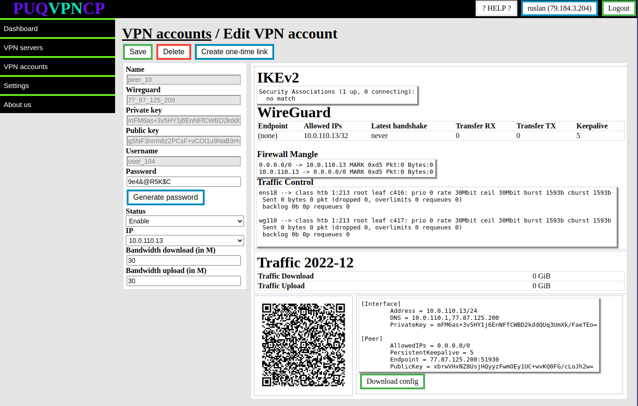Image resolution: width=638 pixels, height=406 pixels.
Task: Open About us page
Action: (58, 105)
